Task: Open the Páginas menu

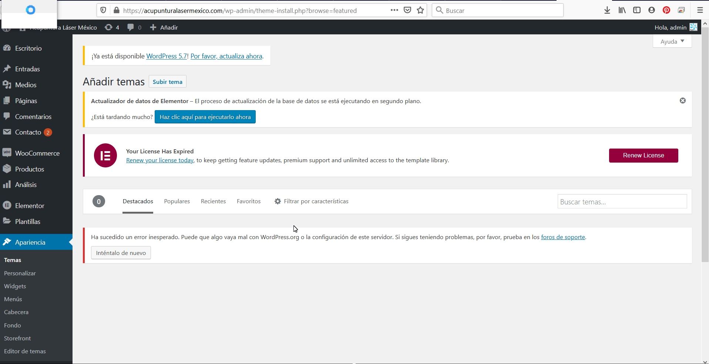Action: [36, 101]
